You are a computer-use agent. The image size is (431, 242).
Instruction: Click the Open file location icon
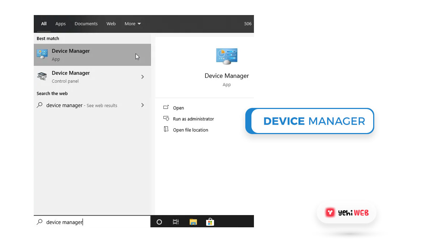point(166,129)
